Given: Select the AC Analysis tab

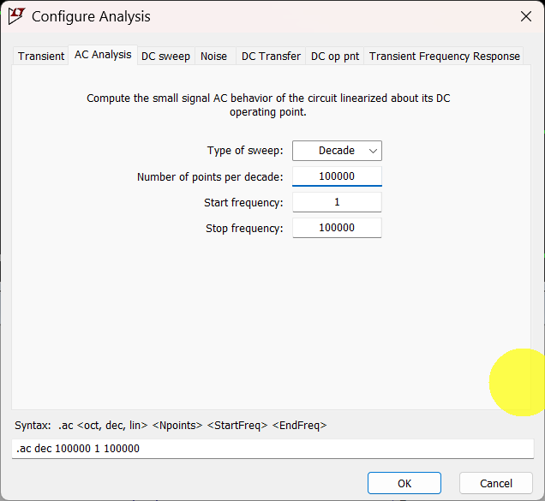Looking at the screenshot, I should 103,55.
